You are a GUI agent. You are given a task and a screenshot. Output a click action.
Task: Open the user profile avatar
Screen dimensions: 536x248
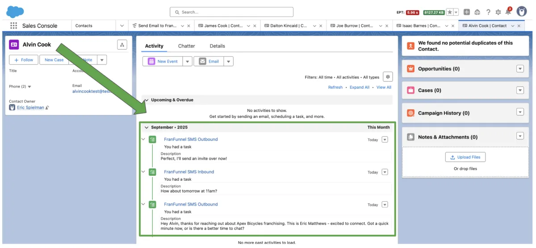[x=522, y=12]
